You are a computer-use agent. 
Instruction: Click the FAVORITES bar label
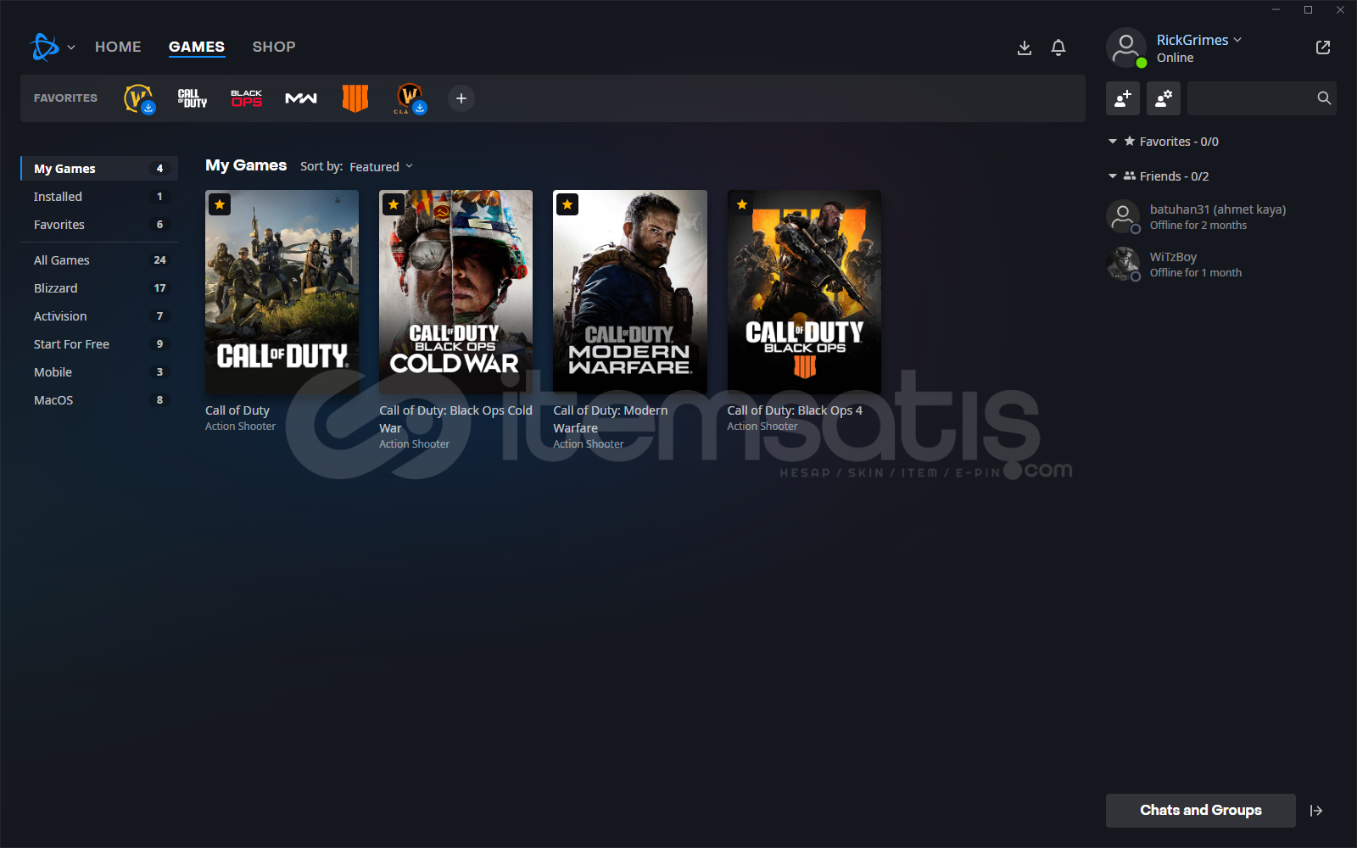[x=65, y=98]
